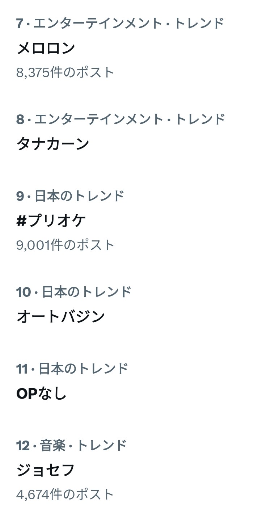Viewport: 275px width, 518px height.
Task: Open the タナカーン trending topic
Action: pyautogui.click(x=53, y=144)
